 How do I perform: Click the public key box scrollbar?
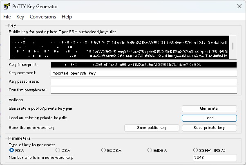[233, 47]
